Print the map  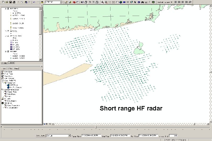(x=14, y=2)
